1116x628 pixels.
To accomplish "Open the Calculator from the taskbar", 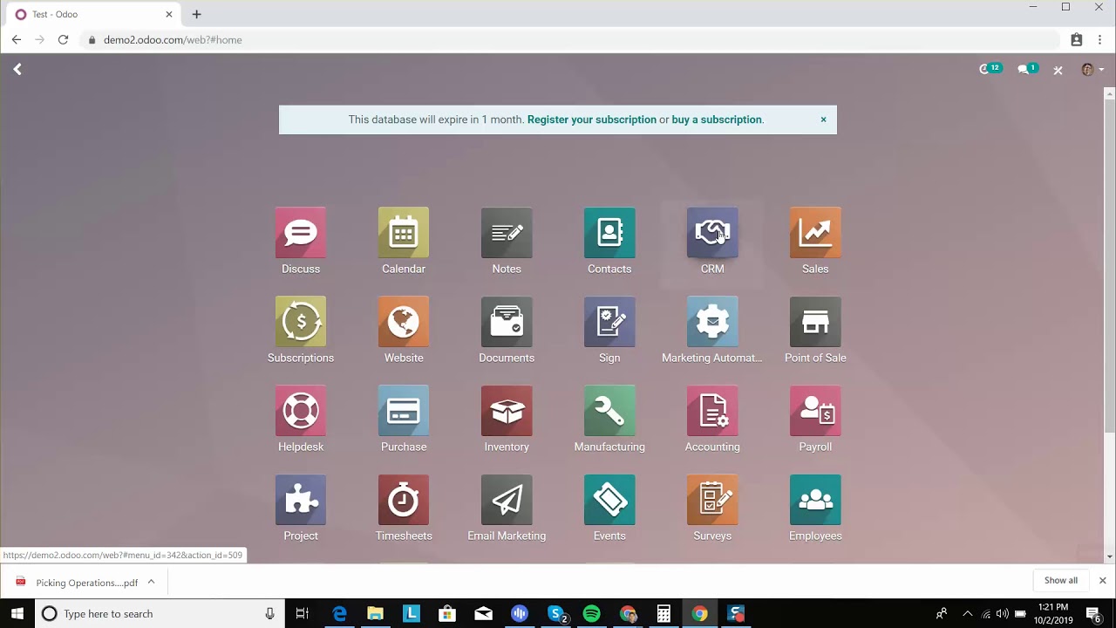I will 663,613.
